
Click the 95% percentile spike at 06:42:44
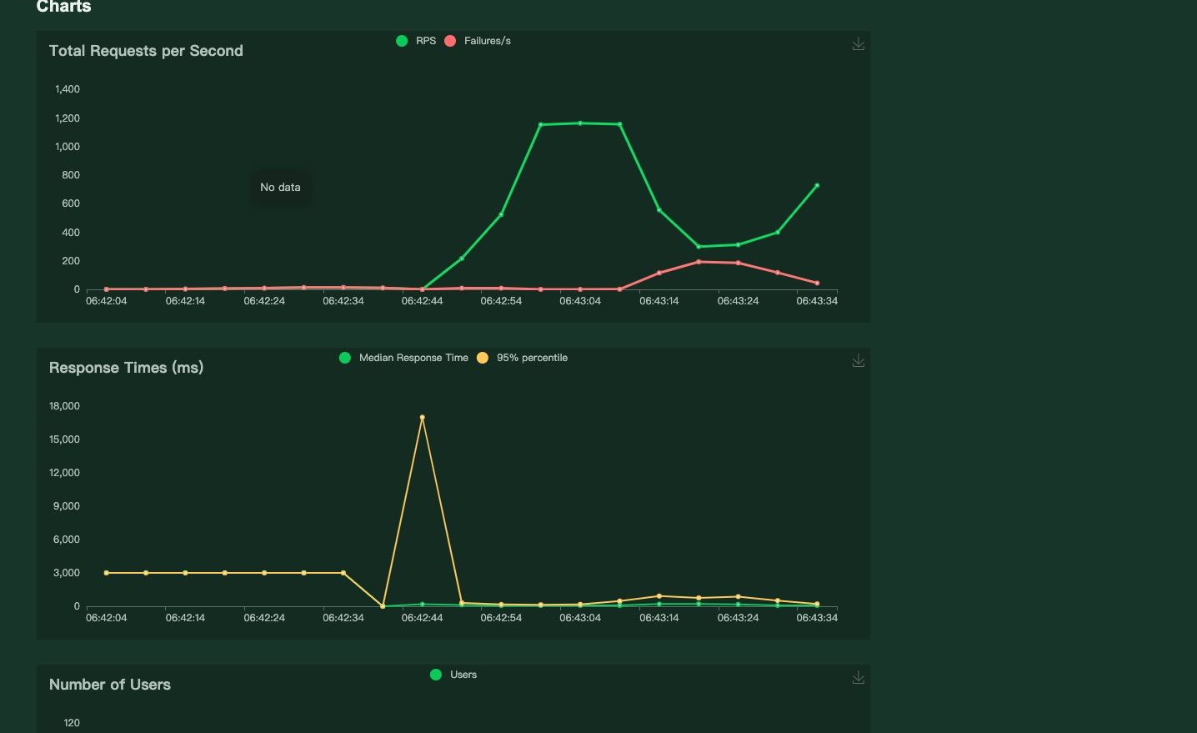click(423, 417)
